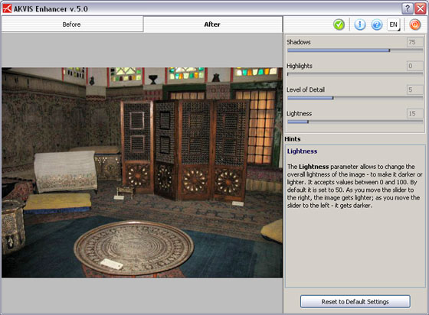429x315 pixels.
Task: Click the Reset to Default Settings button
Action: tap(355, 302)
